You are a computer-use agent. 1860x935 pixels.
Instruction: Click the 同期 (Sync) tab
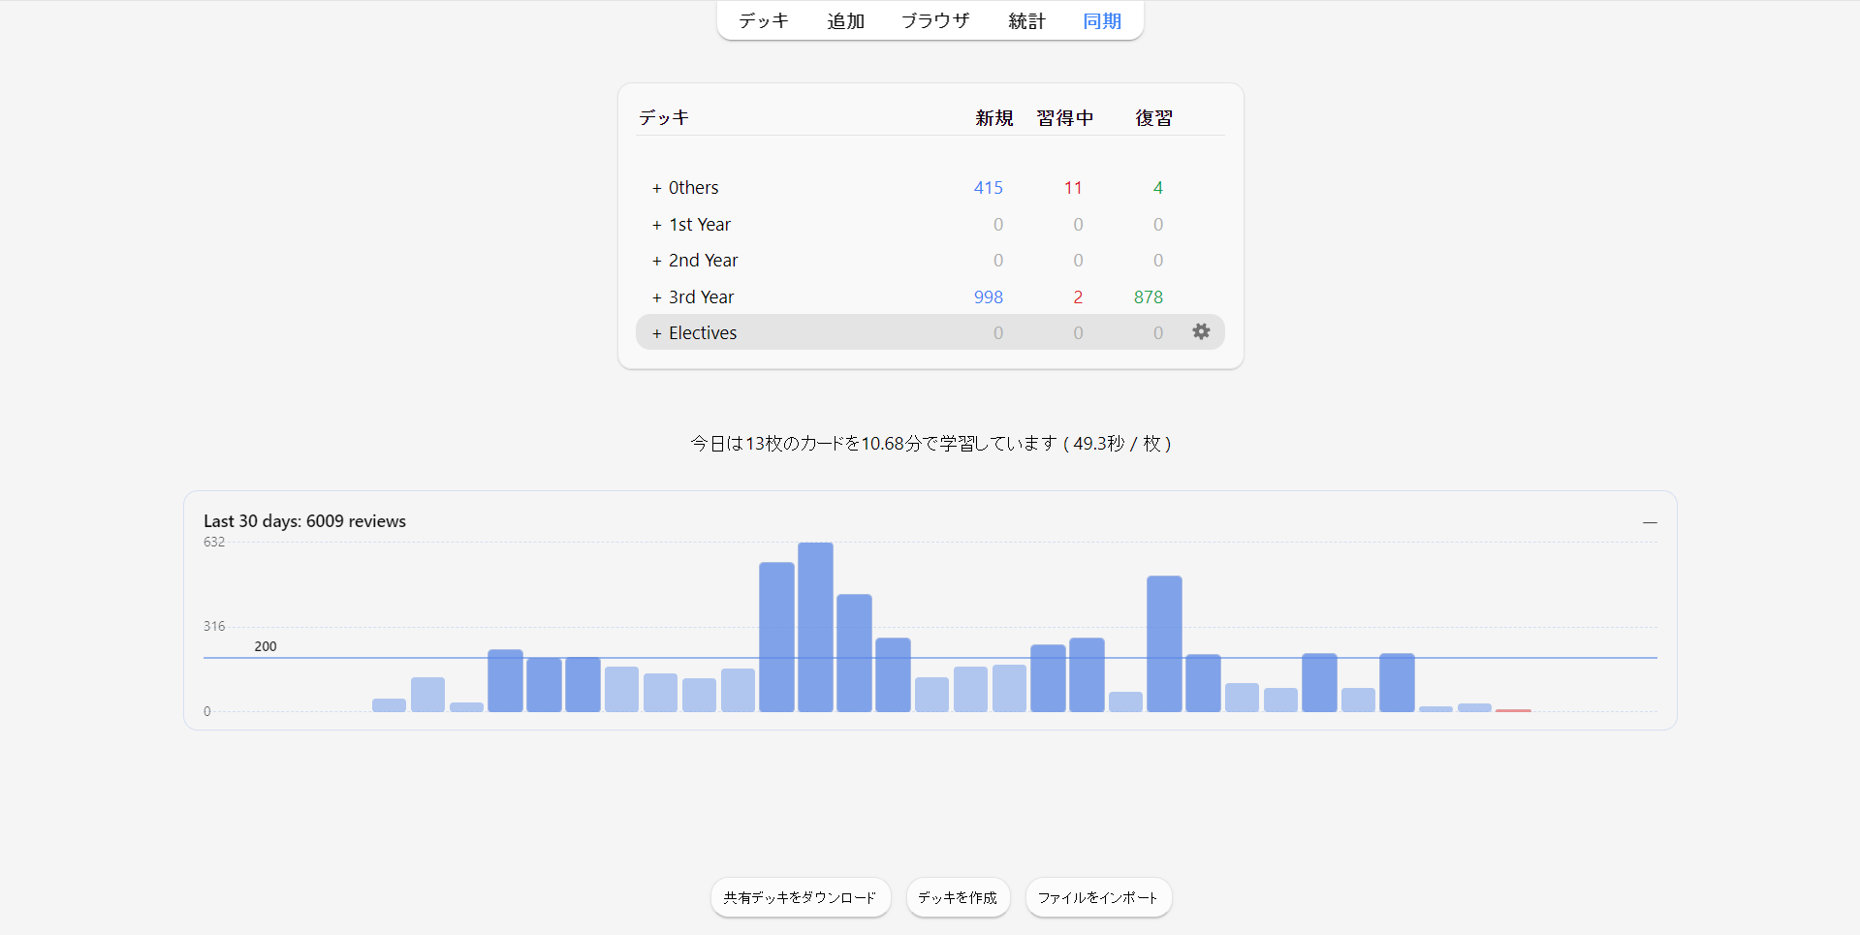coord(1102,21)
